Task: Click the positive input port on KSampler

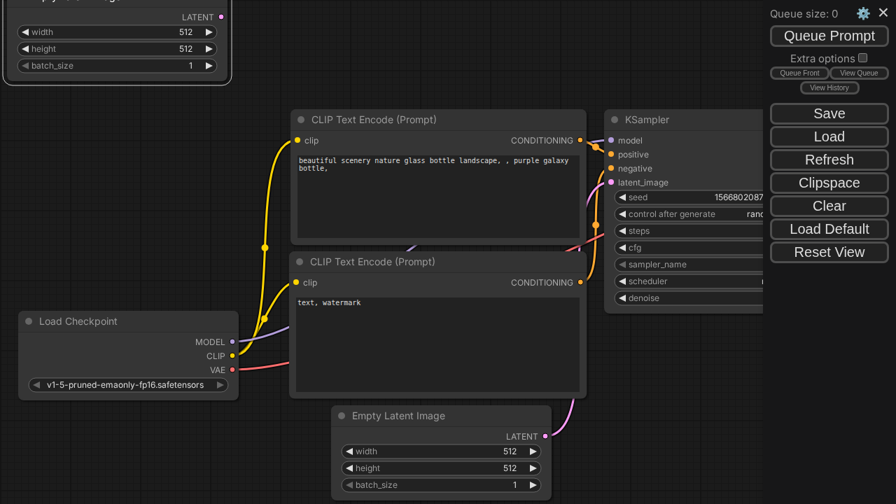Action: click(x=611, y=155)
